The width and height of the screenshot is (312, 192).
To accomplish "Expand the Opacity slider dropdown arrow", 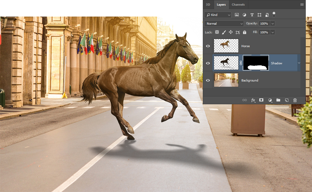I will click(x=273, y=24).
